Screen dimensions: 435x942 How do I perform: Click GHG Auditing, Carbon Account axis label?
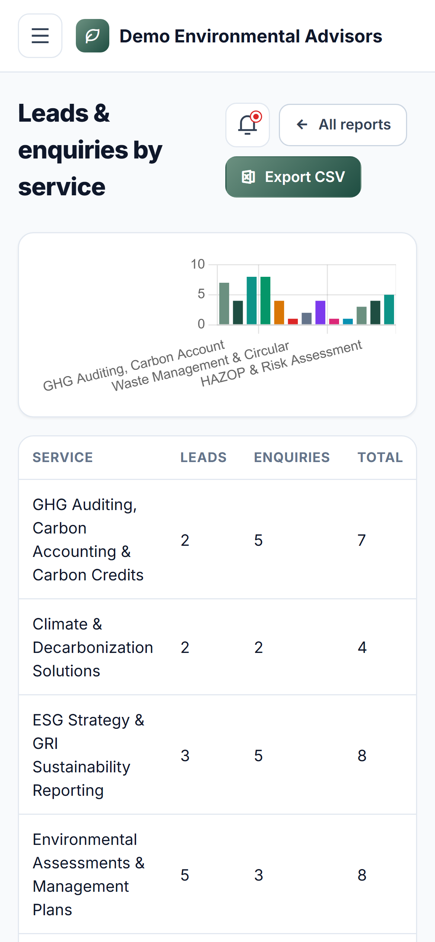(134, 365)
